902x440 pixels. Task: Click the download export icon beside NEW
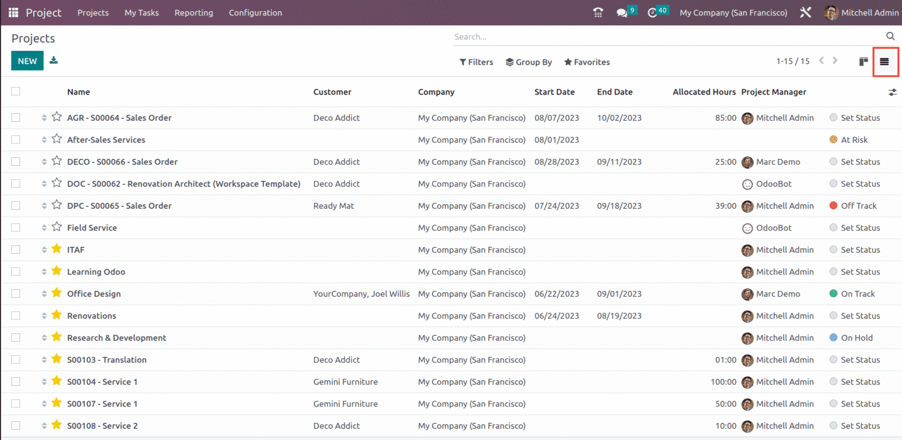[x=54, y=60]
